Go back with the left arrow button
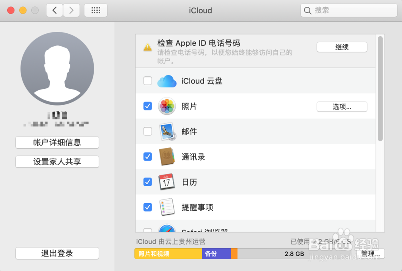The height and width of the screenshot is (271, 402). coord(54,10)
